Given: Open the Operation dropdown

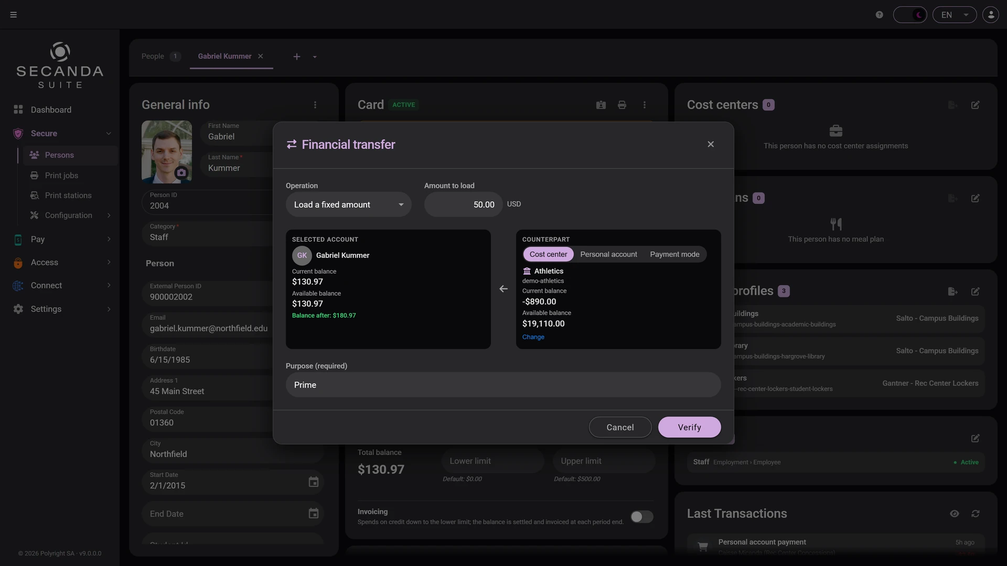Looking at the screenshot, I should coord(349,204).
